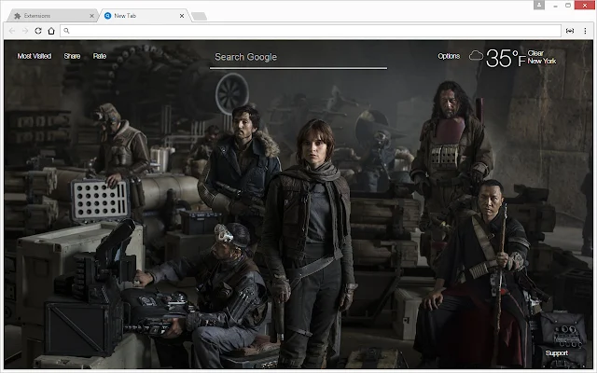Image resolution: width=597 pixels, height=373 pixels.
Task: Click the browser back arrow
Action: pos(12,31)
